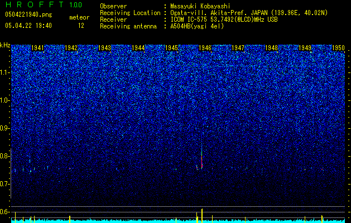Click the 1943 time marker
Viewport: 351px width, 223px height.
pyautogui.click(x=104, y=48)
